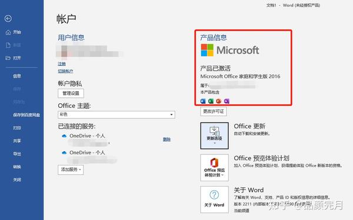Click the 注销 sign-out link
353x220 pixels.
pyautogui.click(x=62, y=64)
